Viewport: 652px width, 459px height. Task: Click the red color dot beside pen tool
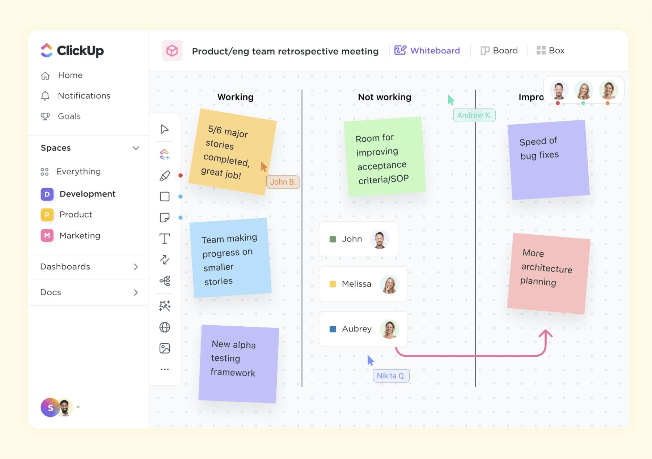pyautogui.click(x=181, y=176)
